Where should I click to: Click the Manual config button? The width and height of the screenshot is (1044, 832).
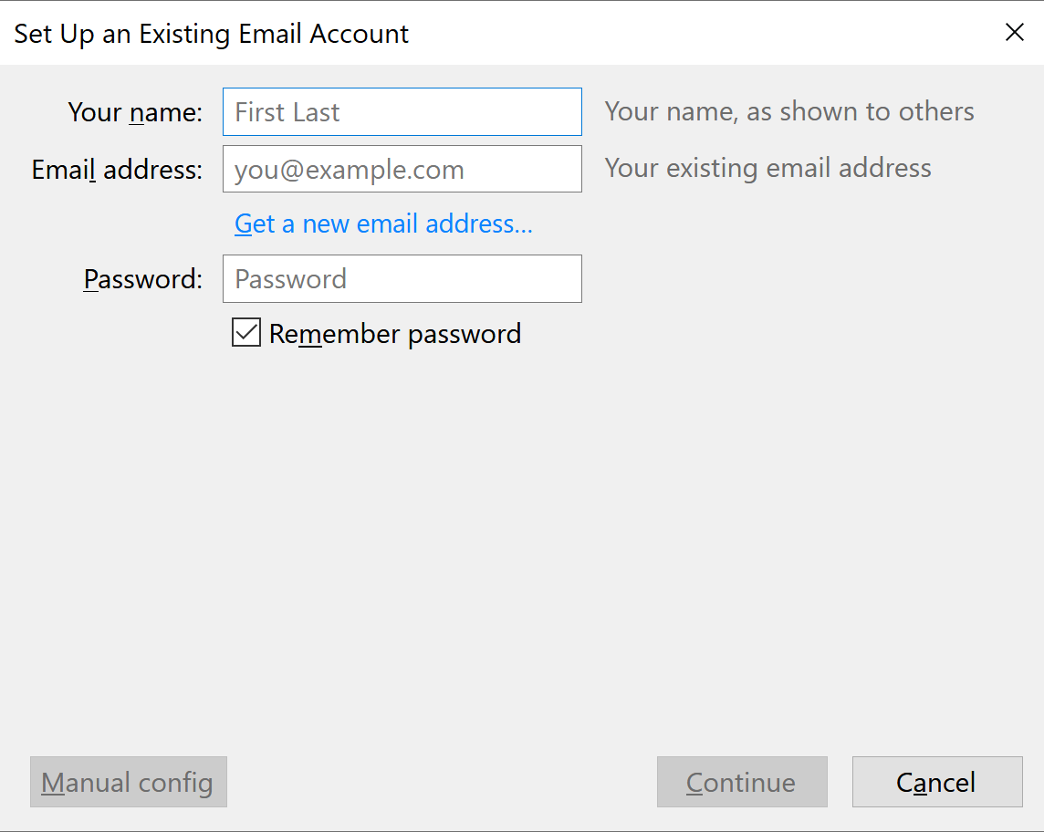[129, 782]
